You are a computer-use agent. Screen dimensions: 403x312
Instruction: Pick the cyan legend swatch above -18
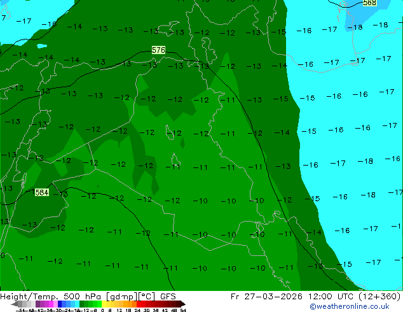coord(78,304)
